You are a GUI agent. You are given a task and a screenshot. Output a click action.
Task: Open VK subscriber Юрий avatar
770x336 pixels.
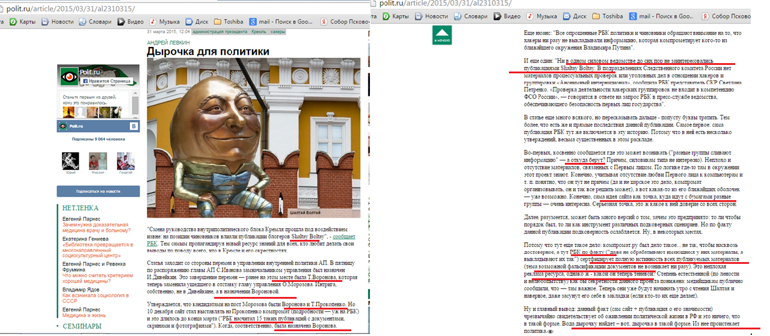click(x=71, y=160)
